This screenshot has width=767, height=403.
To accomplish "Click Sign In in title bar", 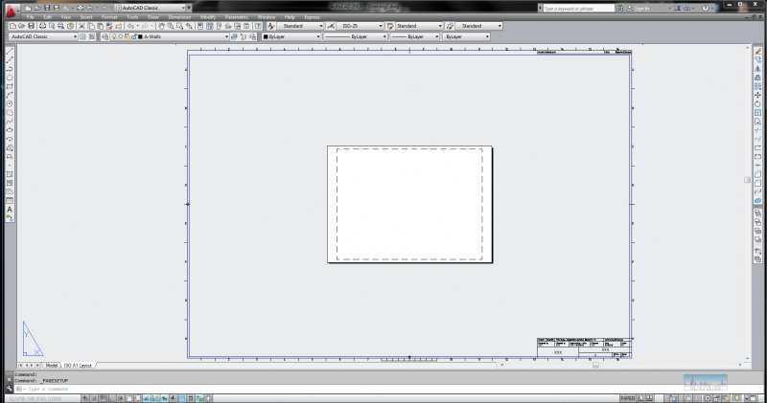I will coord(641,8).
